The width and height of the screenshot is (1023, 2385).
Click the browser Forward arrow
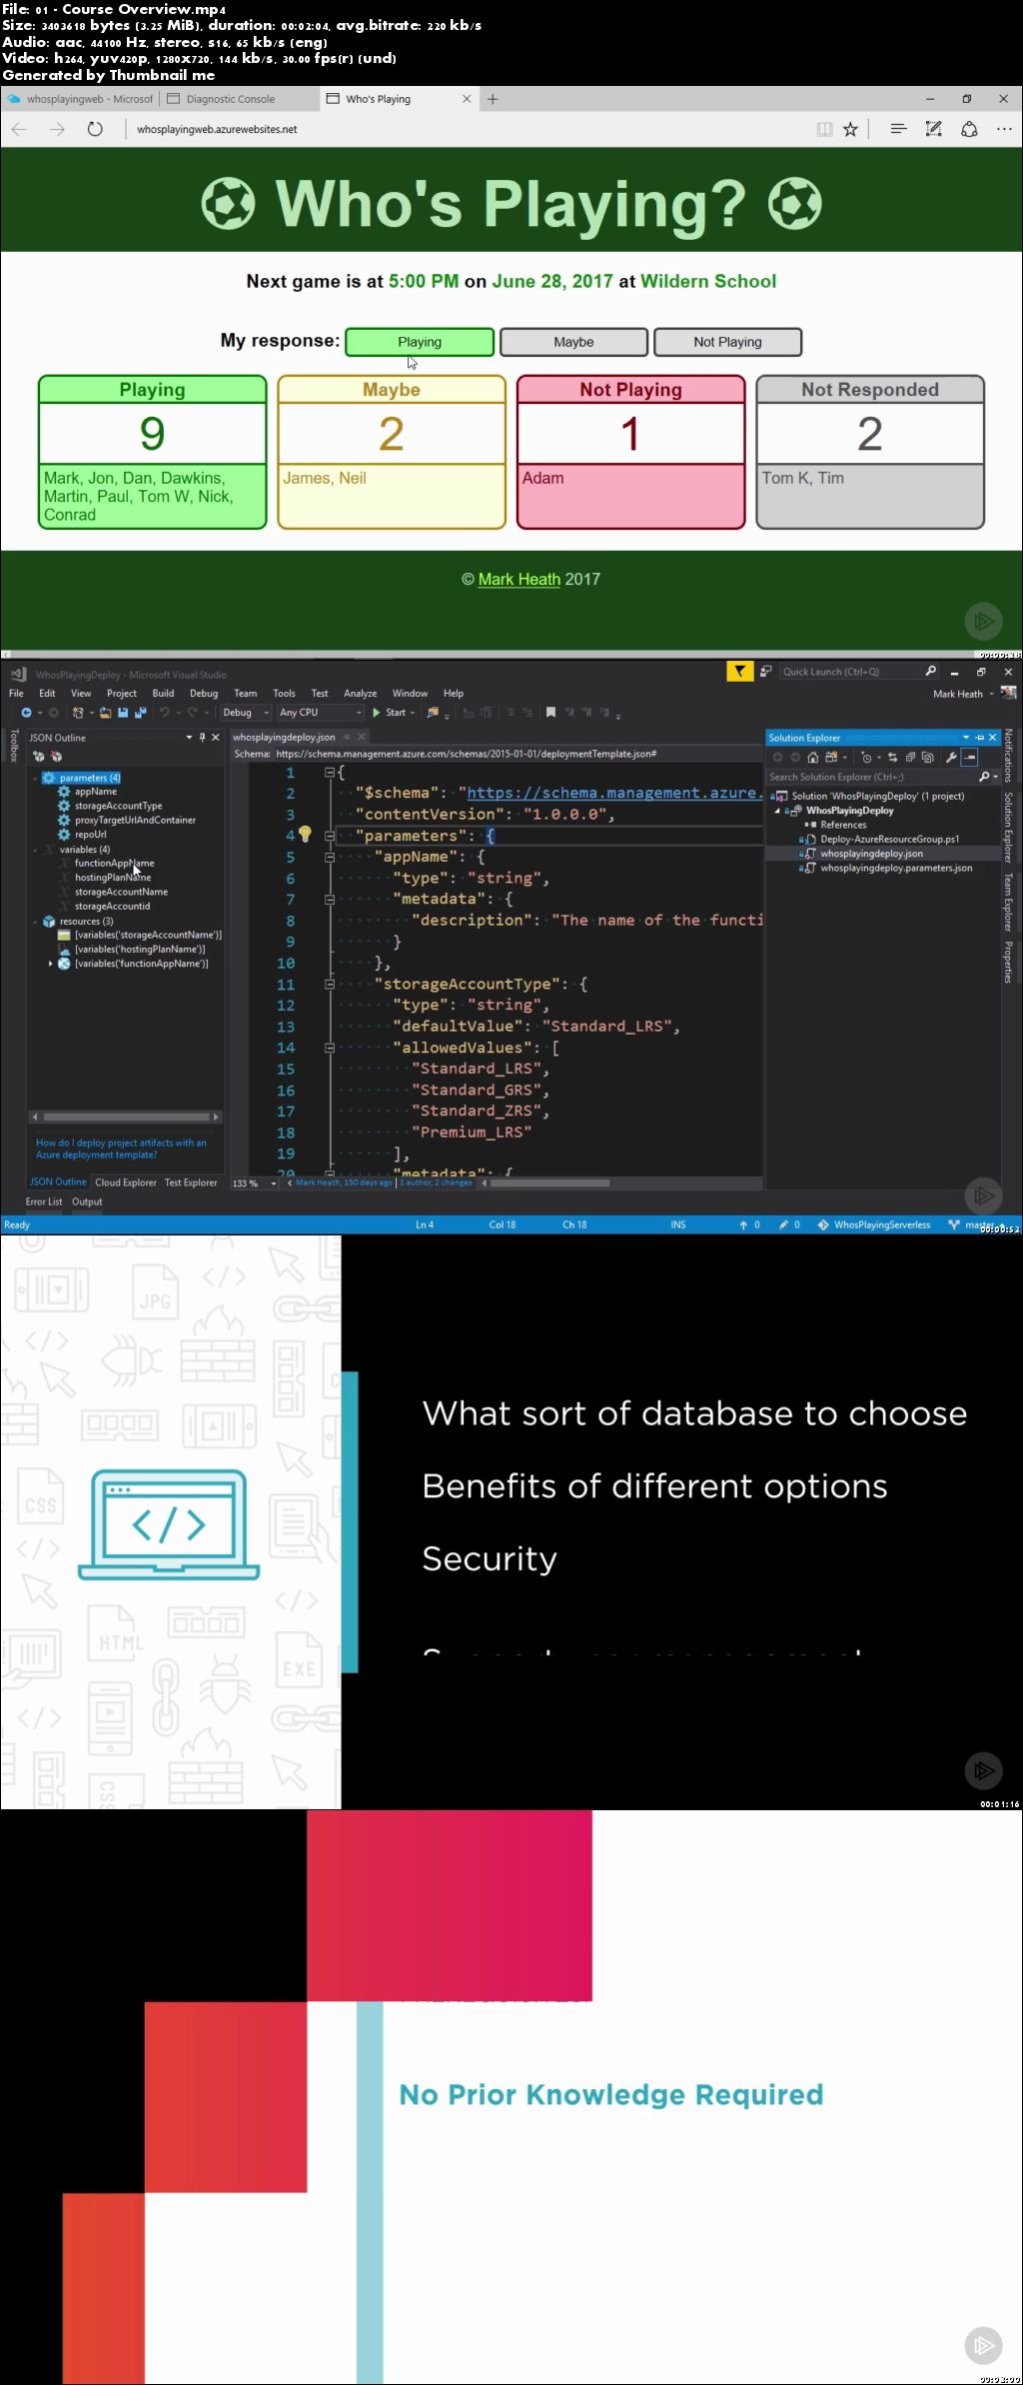click(57, 129)
